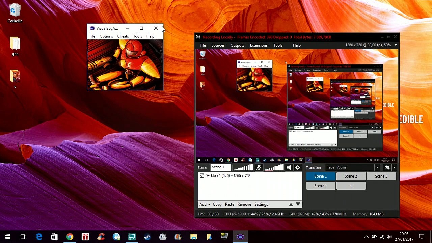
Task: Click the XSplit stage preview area
Action: pos(297,106)
